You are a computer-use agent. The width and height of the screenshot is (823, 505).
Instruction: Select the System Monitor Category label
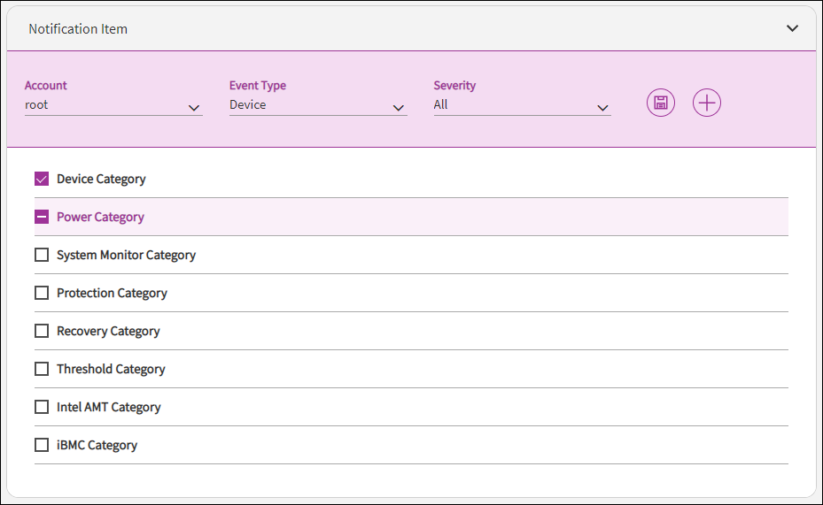(126, 255)
